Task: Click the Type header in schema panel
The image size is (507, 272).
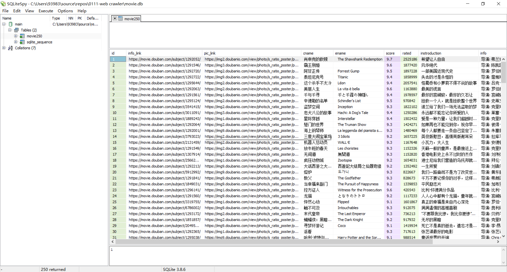Action: click(58, 18)
